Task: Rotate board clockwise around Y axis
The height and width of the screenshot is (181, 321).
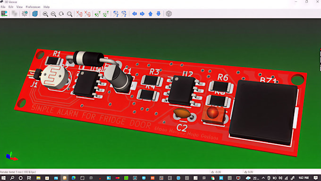Action: (98, 14)
